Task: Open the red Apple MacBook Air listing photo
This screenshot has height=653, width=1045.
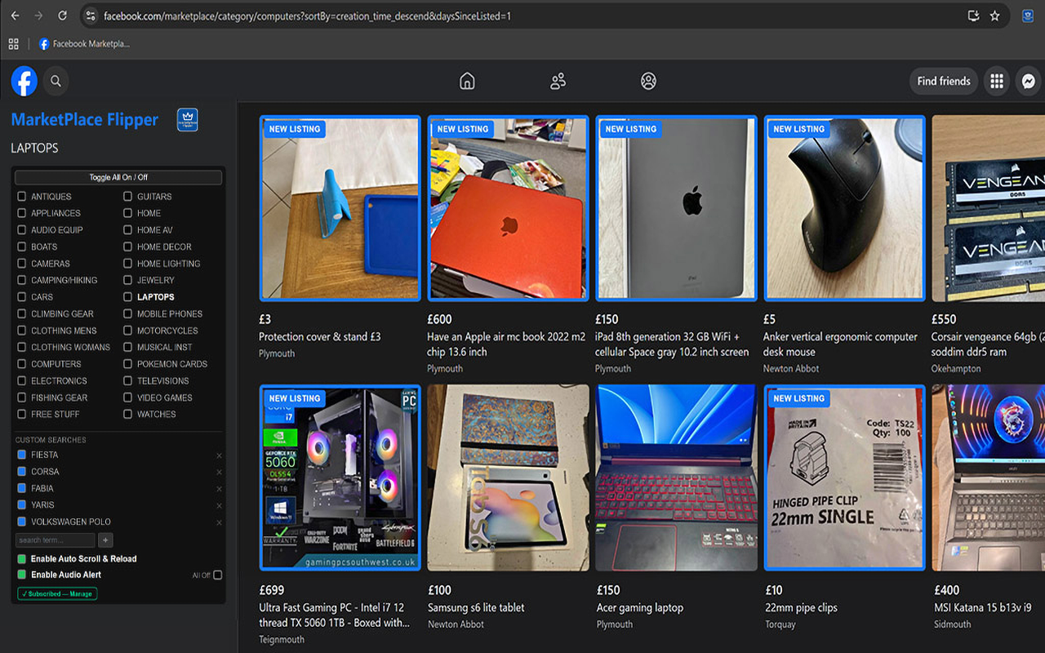Action: tap(508, 208)
